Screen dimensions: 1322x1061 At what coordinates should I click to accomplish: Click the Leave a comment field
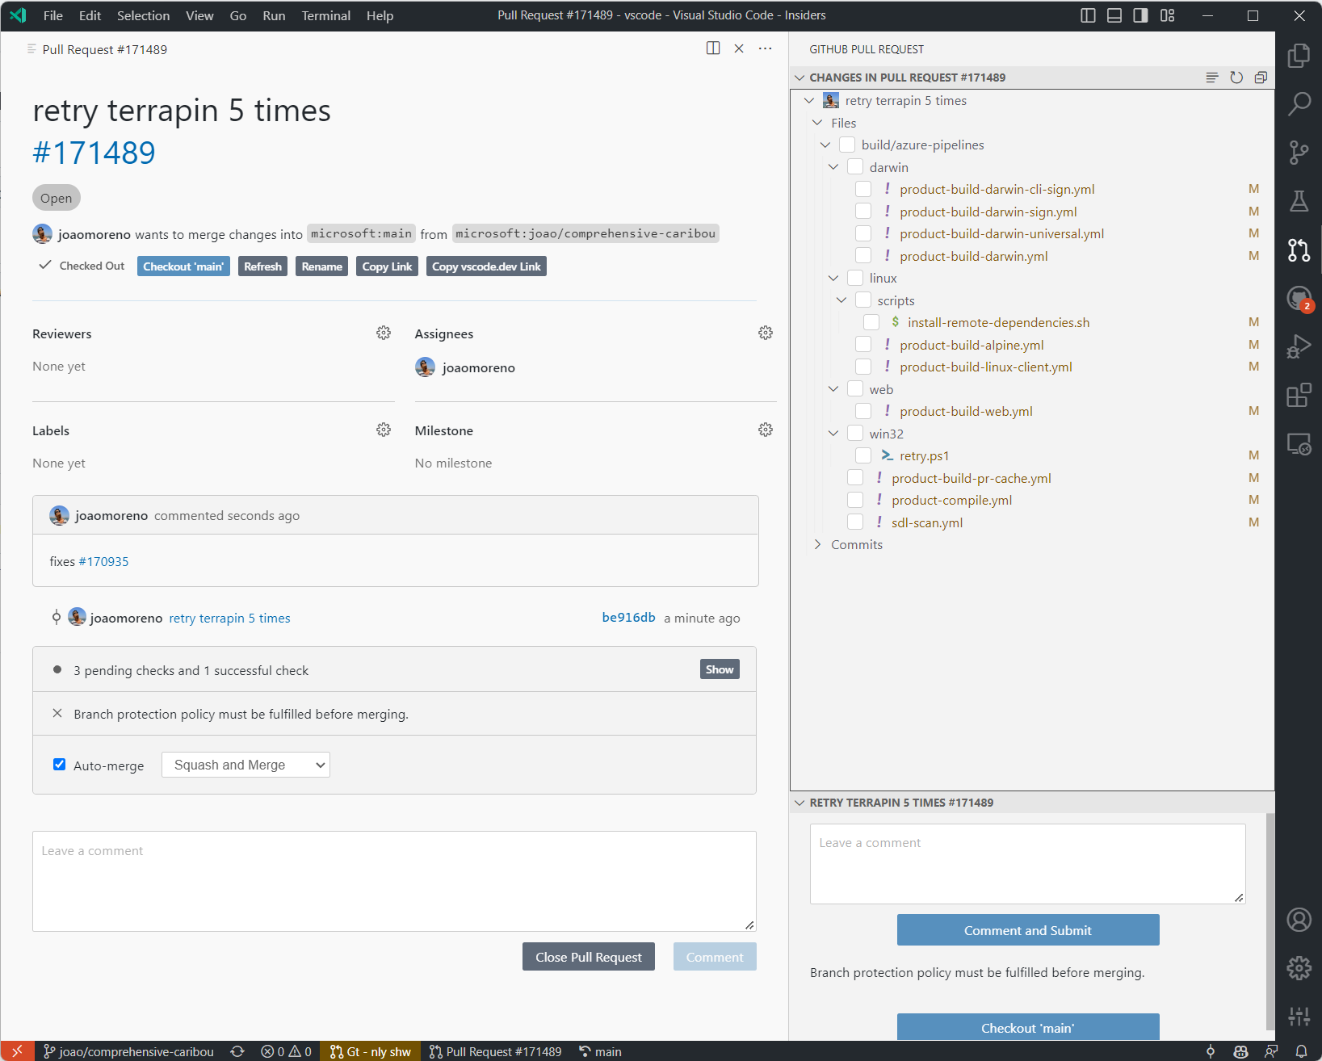coord(394,880)
